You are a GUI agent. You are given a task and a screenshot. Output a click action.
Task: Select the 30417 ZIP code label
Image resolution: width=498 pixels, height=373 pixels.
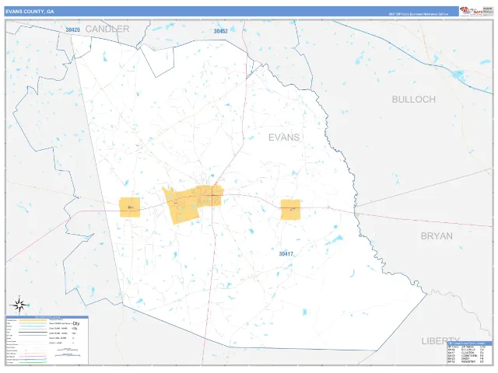286,254
